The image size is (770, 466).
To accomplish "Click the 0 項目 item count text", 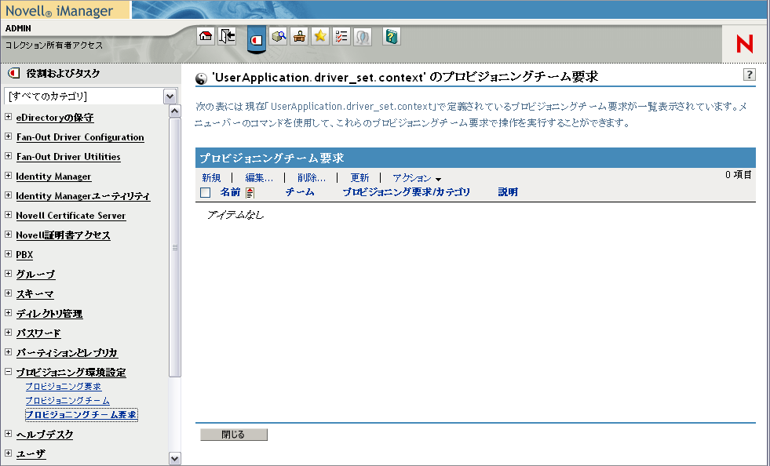I will [x=739, y=175].
